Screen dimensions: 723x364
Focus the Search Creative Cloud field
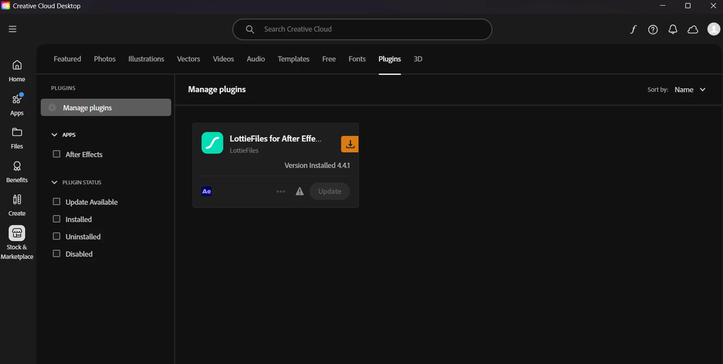coord(362,29)
